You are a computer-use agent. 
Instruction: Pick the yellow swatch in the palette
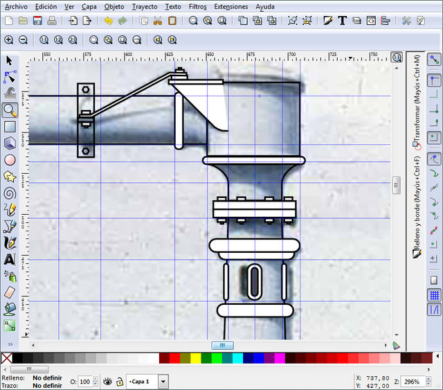click(x=196, y=358)
